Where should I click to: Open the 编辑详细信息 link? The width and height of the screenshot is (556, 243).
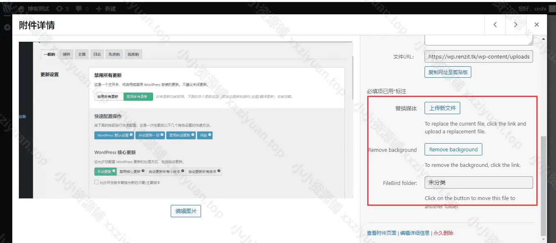pyautogui.click(x=414, y=233)
